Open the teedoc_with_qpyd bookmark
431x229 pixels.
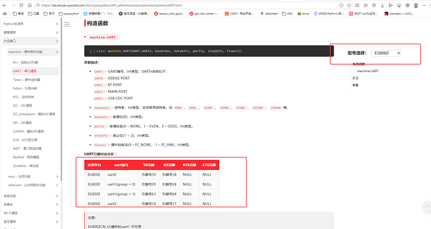pyautogui.click(x=169, y=14)
